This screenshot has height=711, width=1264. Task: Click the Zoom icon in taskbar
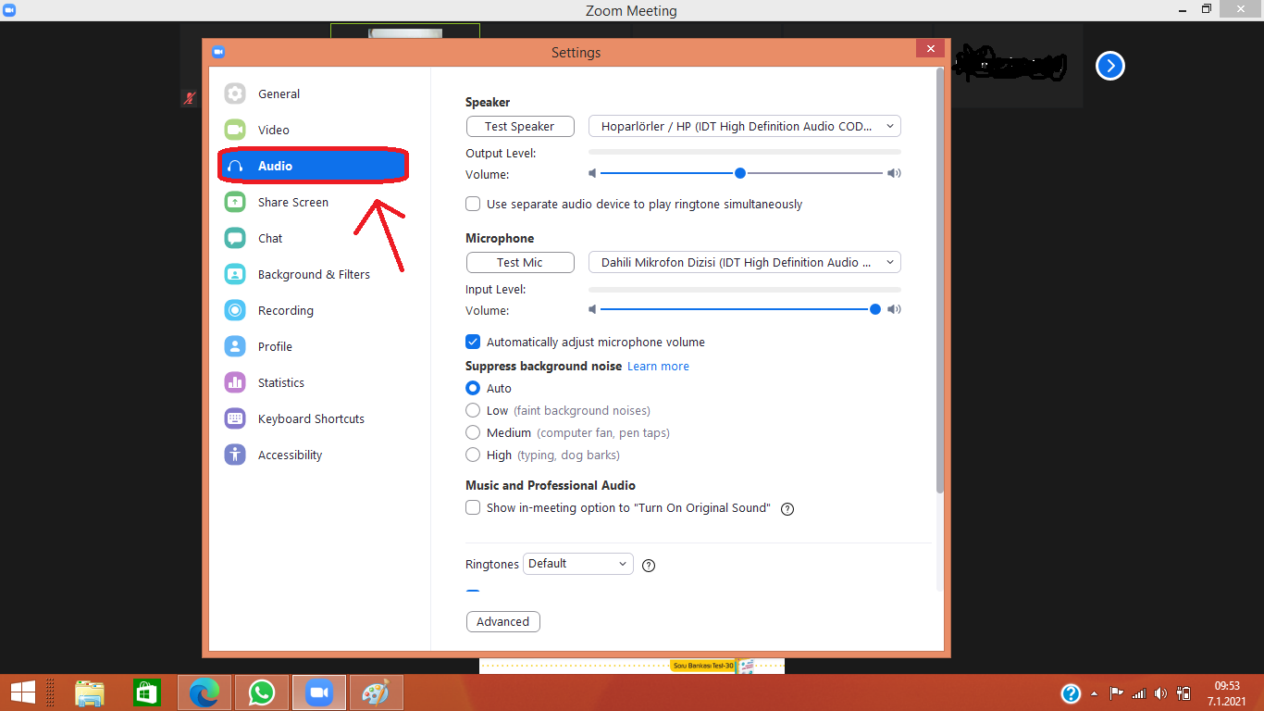tap(319, 692)
